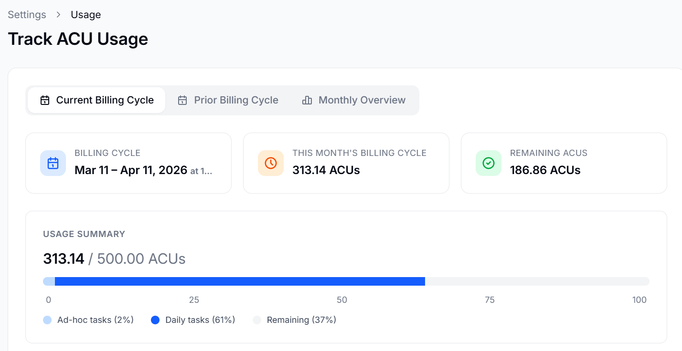The height and width of the screenshot is (351, 682).
Task: Click calendar icon on Current Billing Cycle tab
Action: [x=45, y=100]
